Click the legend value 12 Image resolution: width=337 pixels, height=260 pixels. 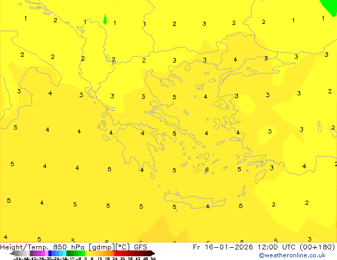[x=100, y=258]
